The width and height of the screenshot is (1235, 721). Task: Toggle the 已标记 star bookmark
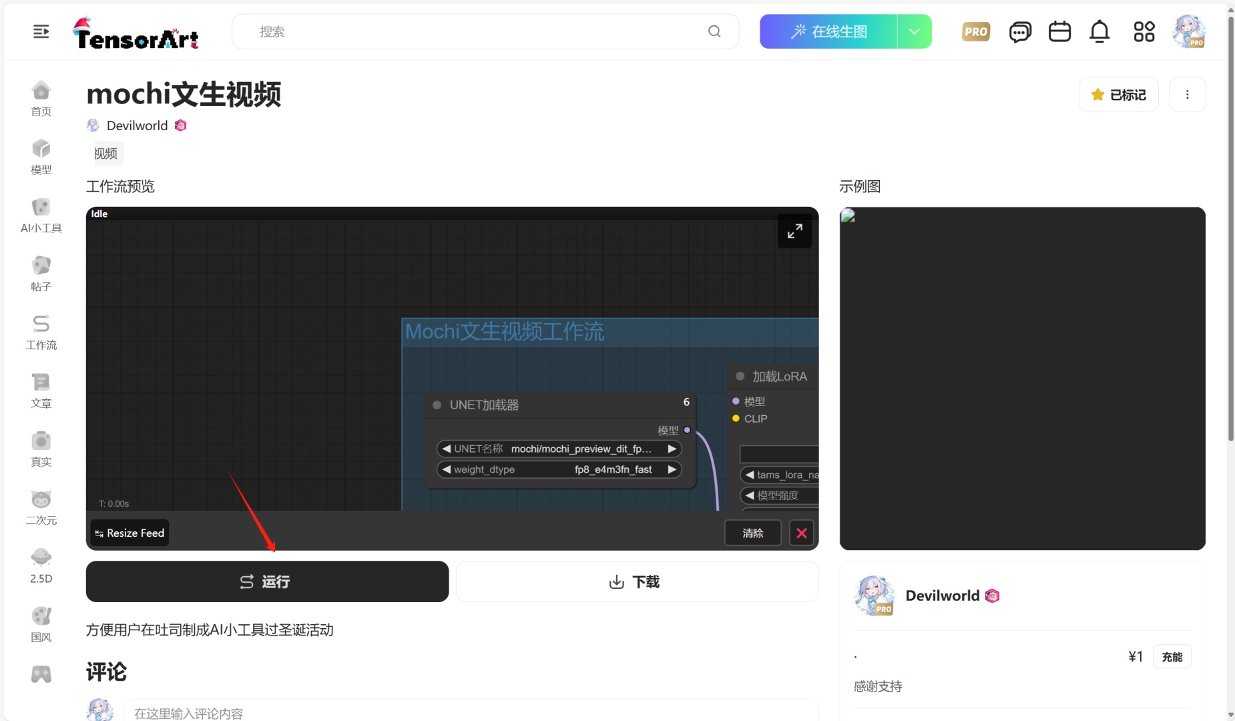[x=1119, y=95]
